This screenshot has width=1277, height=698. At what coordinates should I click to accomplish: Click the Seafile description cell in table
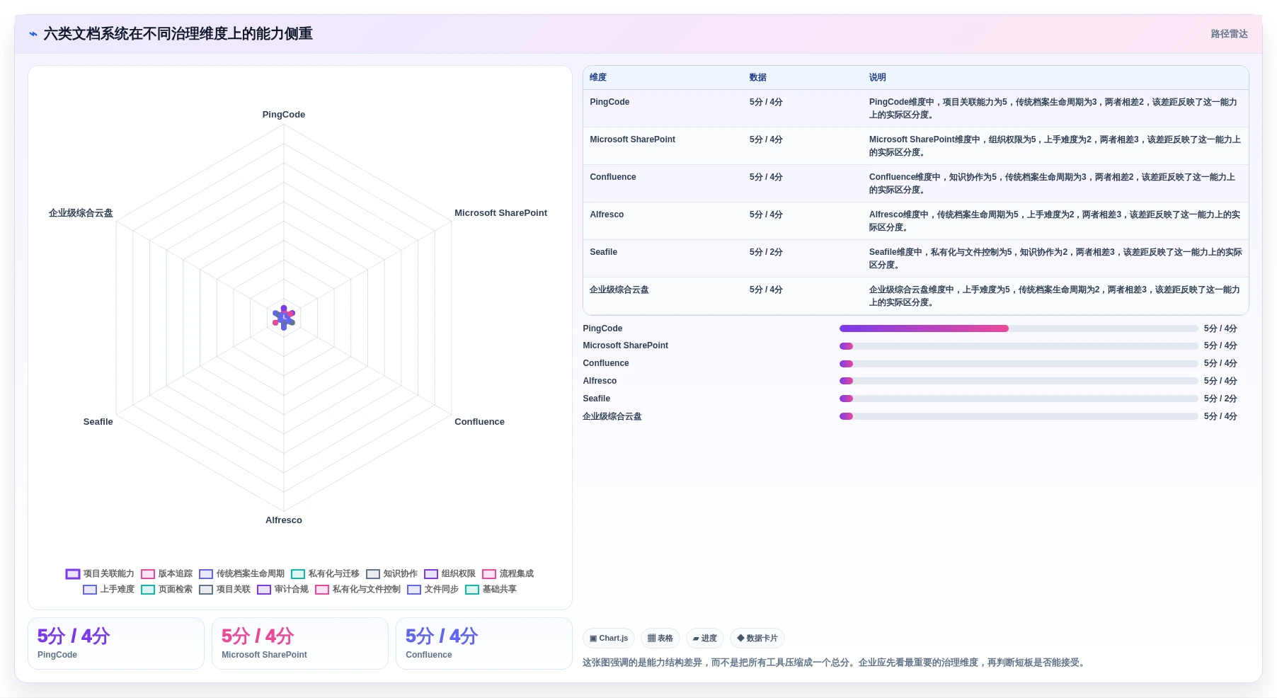tap(1055, 258)
